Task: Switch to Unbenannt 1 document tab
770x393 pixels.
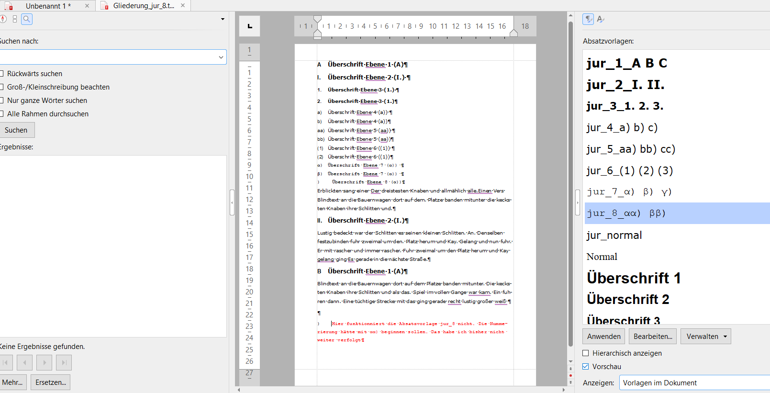Action: 48,6
